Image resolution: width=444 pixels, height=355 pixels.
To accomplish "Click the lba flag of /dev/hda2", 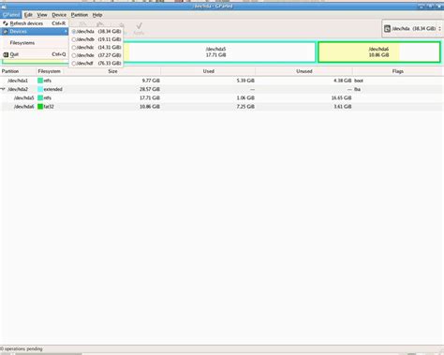I will point(357,89).
